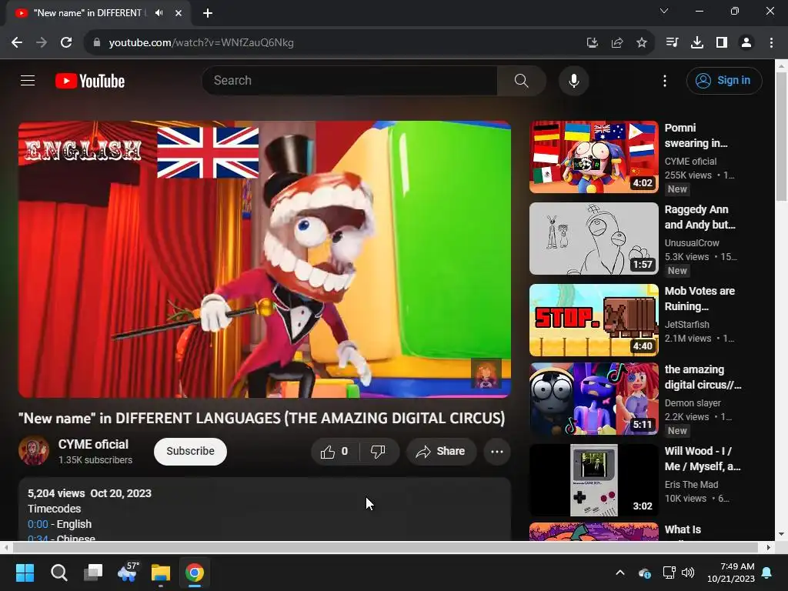Open YouTube settings three-dot menu
This screenshot has width=788, height=591.
pyautogui.click(x=664, y=81)
